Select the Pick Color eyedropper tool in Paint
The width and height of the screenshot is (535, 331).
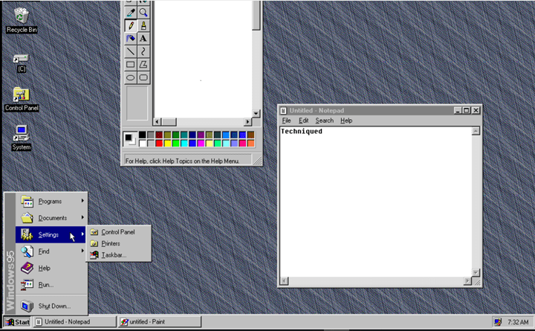pyautogui.click(x=131, y=13)
